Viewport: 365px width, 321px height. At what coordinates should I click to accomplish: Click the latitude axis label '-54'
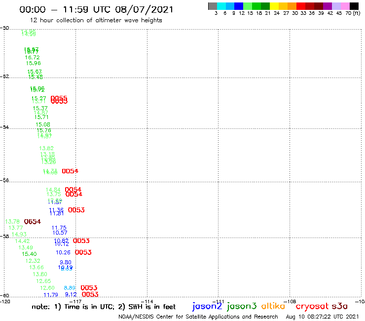coord(4,127)
